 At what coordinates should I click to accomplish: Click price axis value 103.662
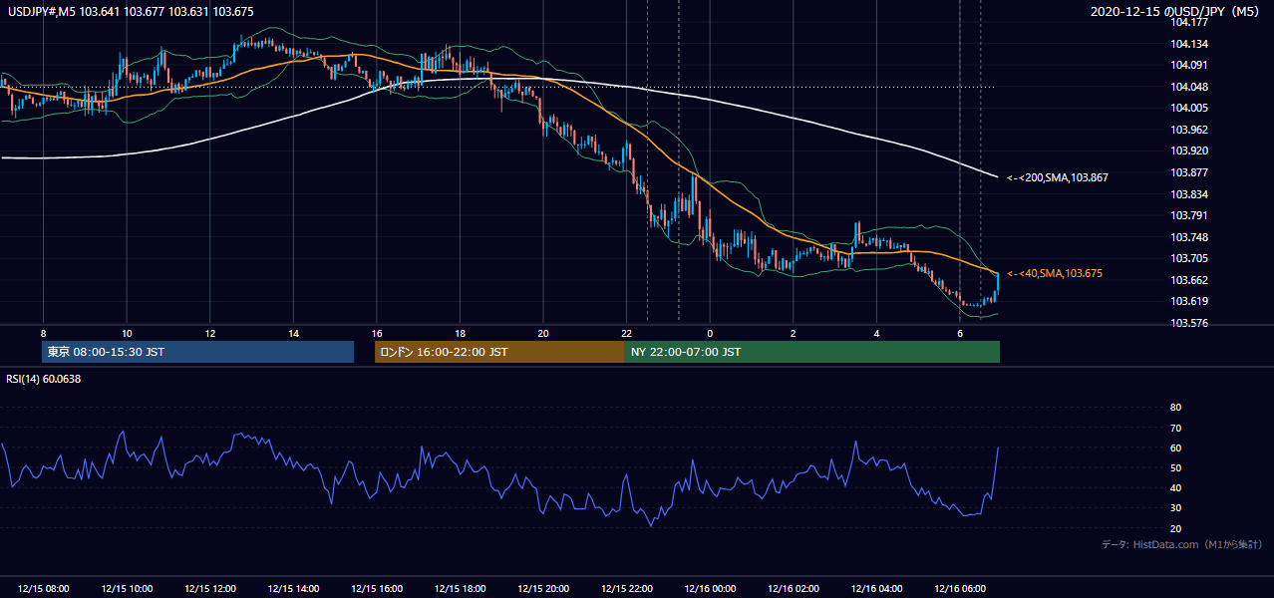tap(1189, 280)
